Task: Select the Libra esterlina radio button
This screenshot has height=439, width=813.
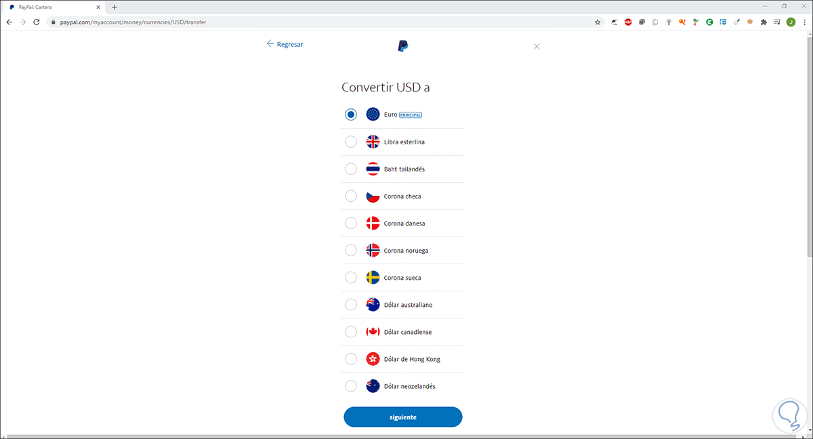Action: pyautogui.click(x=351, y=142)
